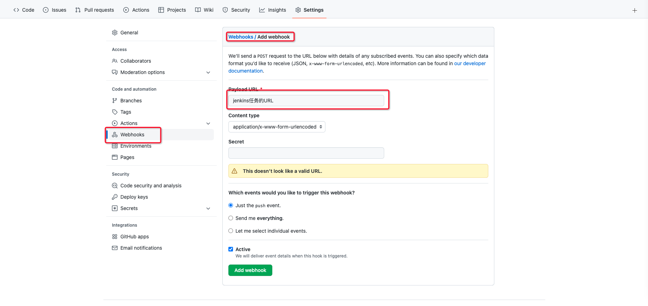Click the Webhooks breadcrumb link
The image size is (648, 306).
pyautogui.click(x=241, y=37)
